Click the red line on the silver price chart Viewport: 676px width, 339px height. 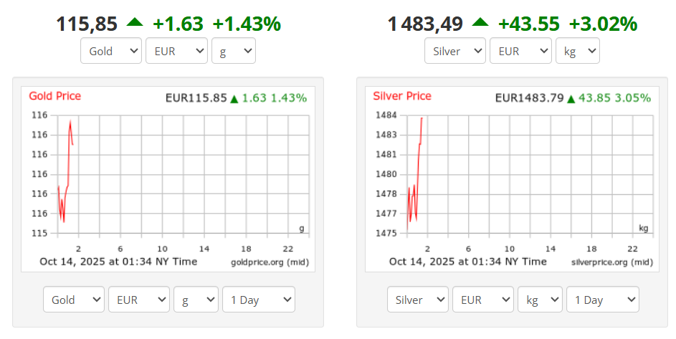418,158
